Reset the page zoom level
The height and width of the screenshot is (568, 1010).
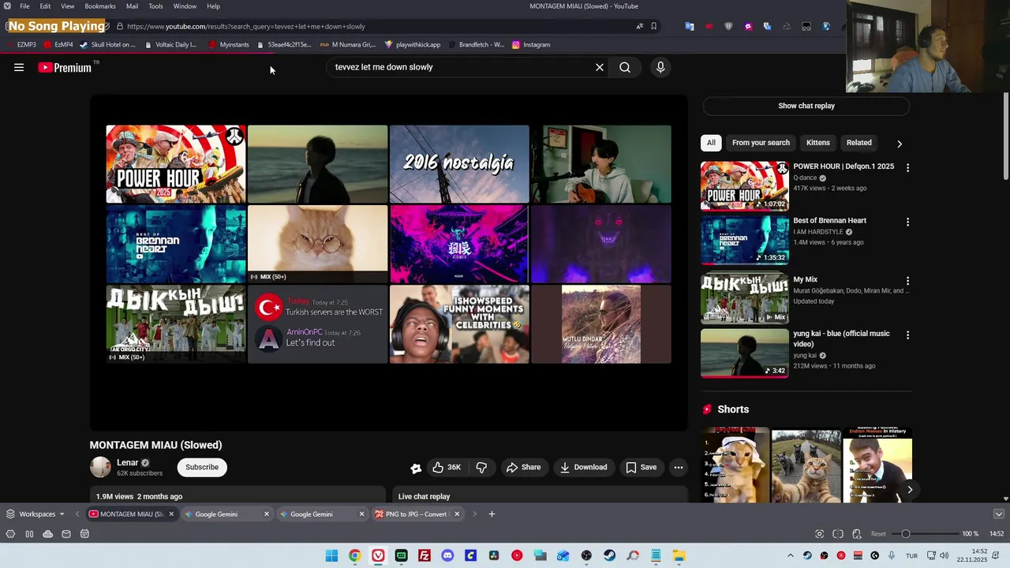[878, 534]
